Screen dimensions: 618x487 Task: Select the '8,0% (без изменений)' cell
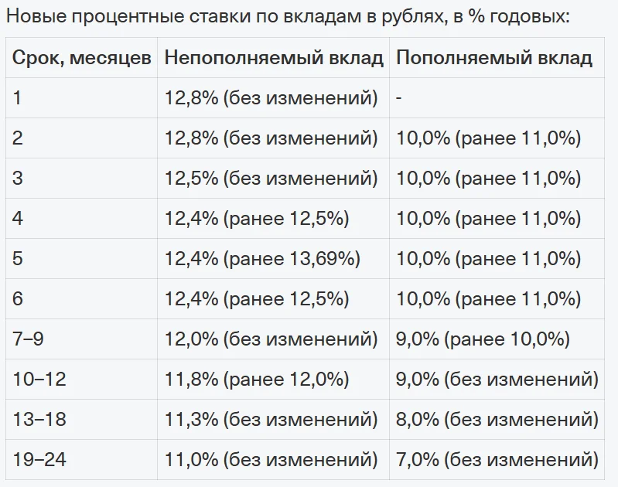pos(497,419)
